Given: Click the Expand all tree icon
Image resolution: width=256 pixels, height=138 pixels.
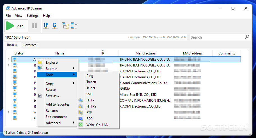Looking at the screenshot, I should (x=65, y=25).
